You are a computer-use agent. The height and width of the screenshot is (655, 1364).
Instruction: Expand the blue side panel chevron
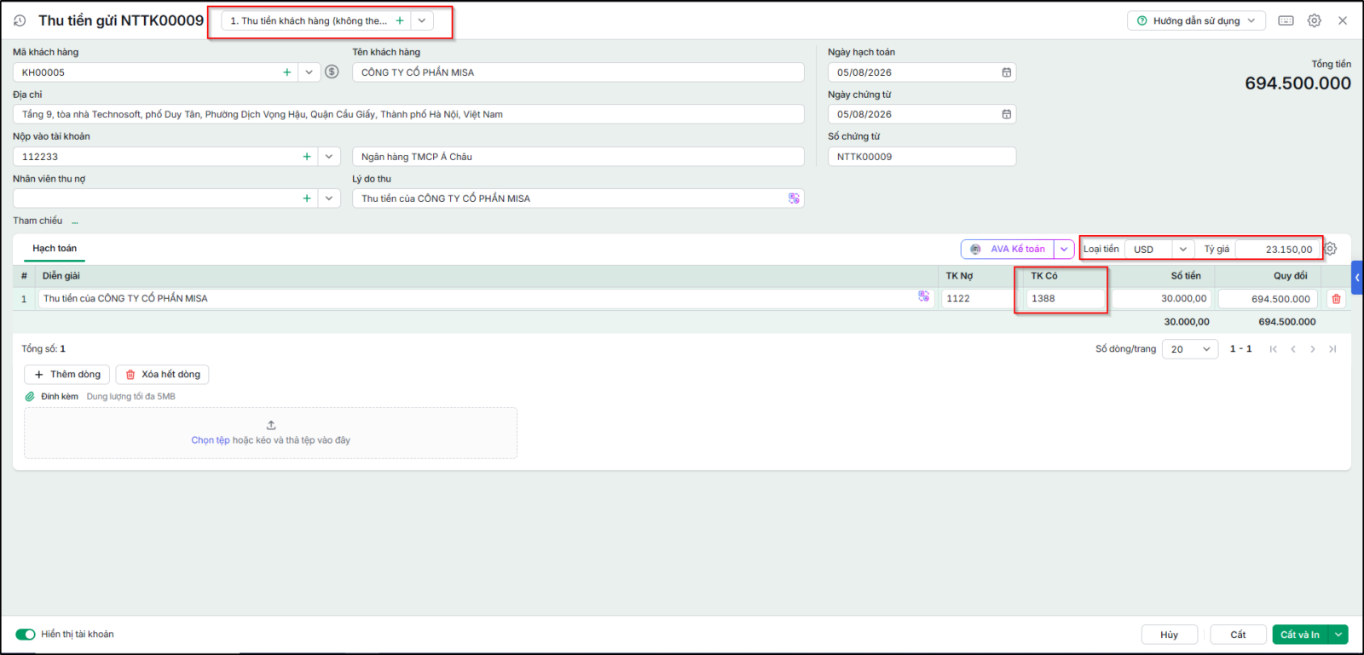(1357, 278)
